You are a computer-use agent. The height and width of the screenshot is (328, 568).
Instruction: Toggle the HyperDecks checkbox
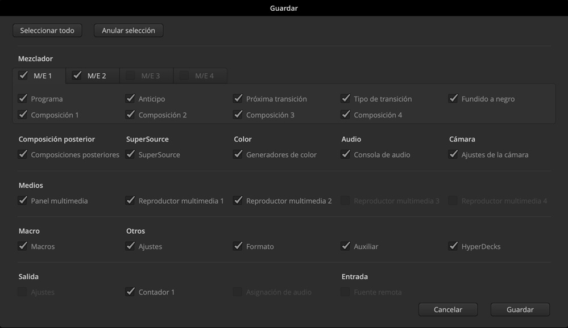(453, 246)
